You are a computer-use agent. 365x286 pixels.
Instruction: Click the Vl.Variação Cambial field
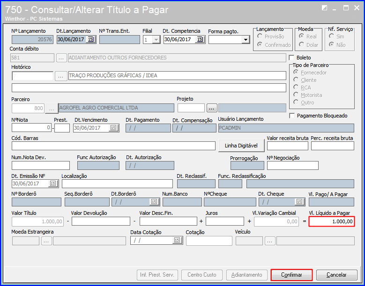(276, 221)
